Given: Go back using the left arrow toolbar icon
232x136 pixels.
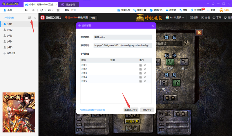Looking at the screenshot, I should (x=26, y=10).
